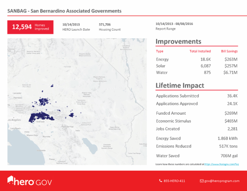
Task: Select the Type column header
Action: pyautogui.click(x=160, y=51)
